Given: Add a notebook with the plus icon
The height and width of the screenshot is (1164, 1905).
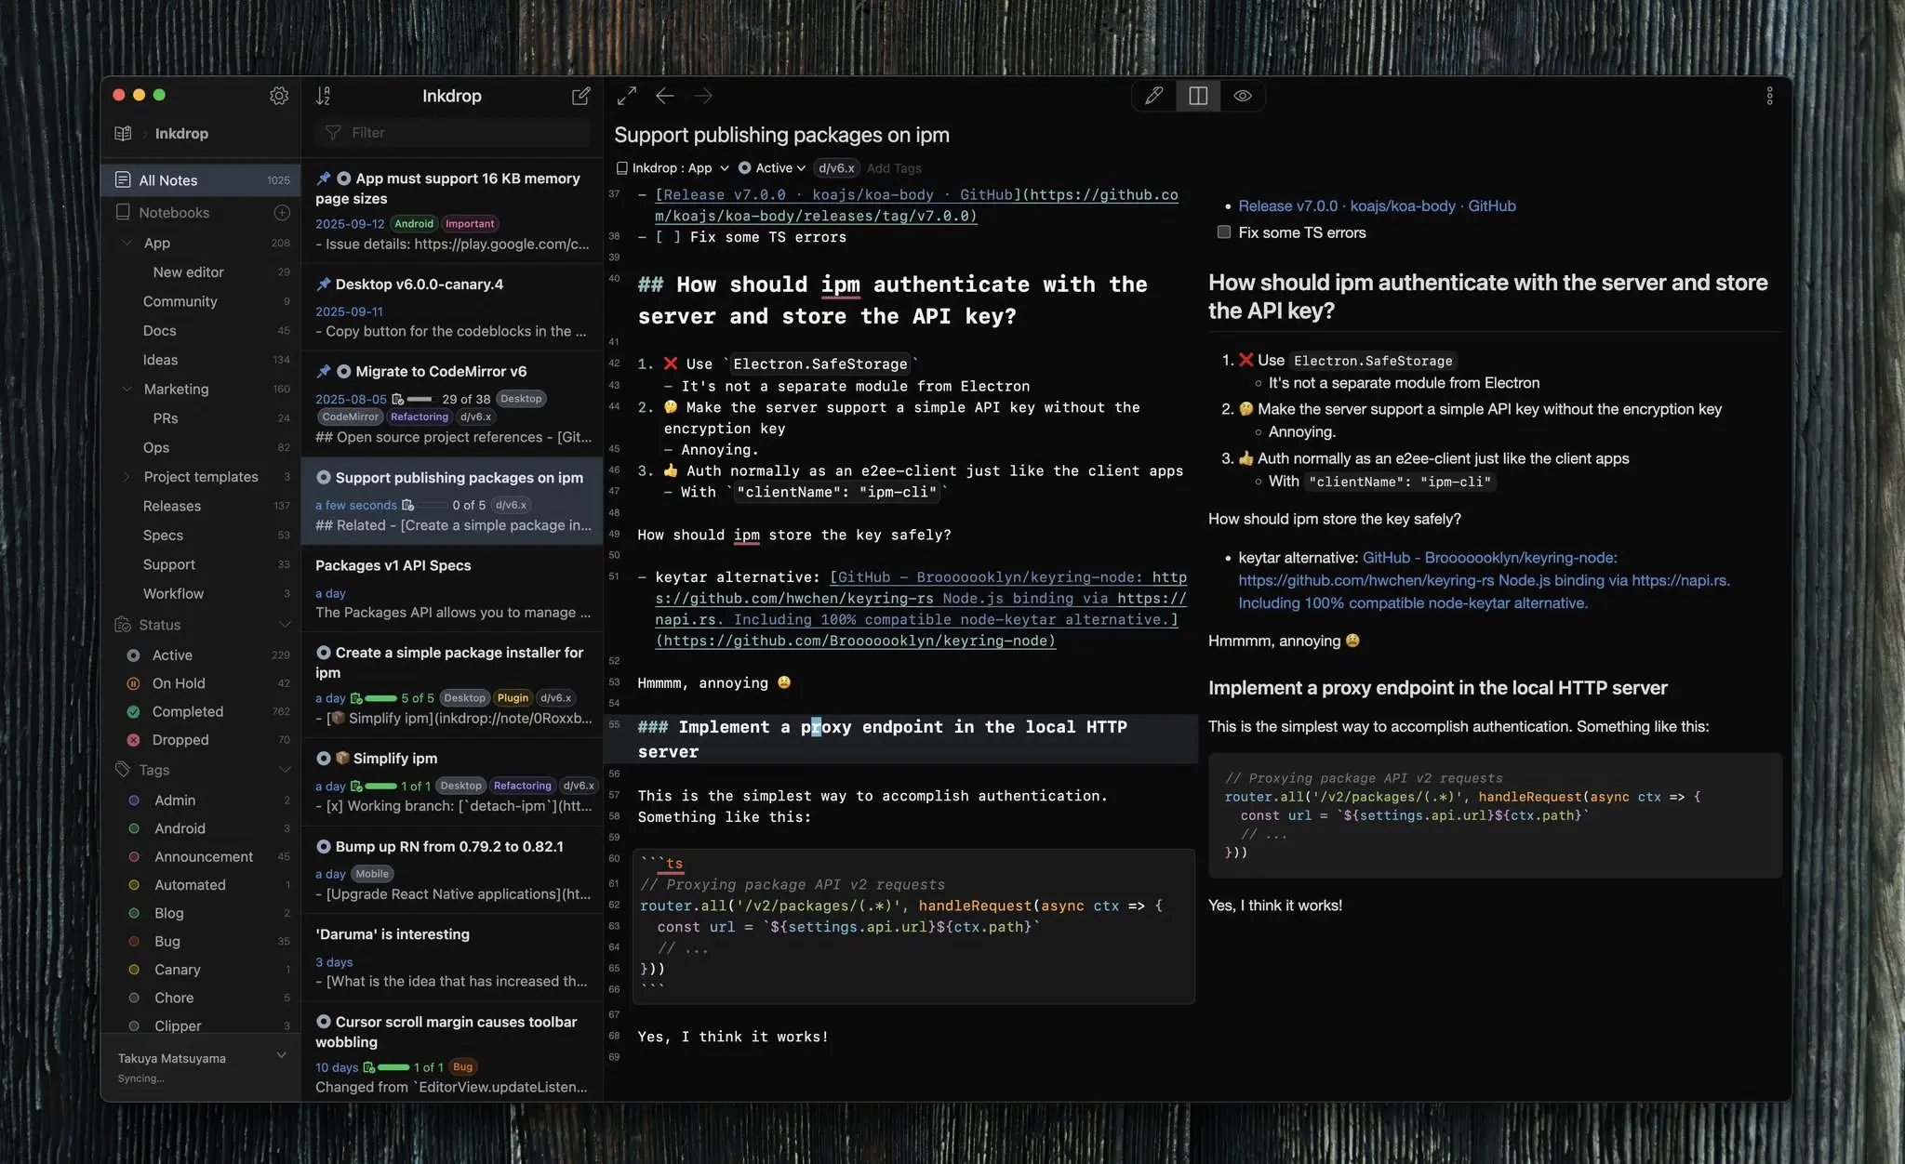Looking at the screenshot, I should [282, 213].
